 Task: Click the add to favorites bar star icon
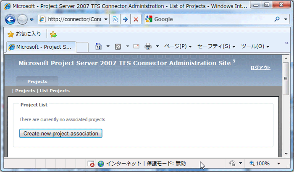pos(53,34)
